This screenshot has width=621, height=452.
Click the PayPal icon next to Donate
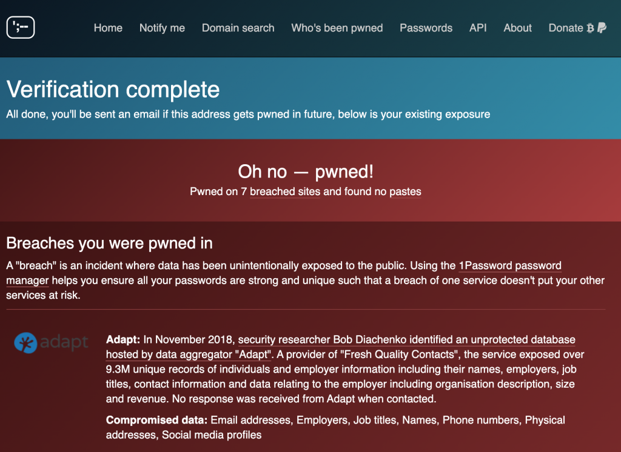[x=602, y=27]
